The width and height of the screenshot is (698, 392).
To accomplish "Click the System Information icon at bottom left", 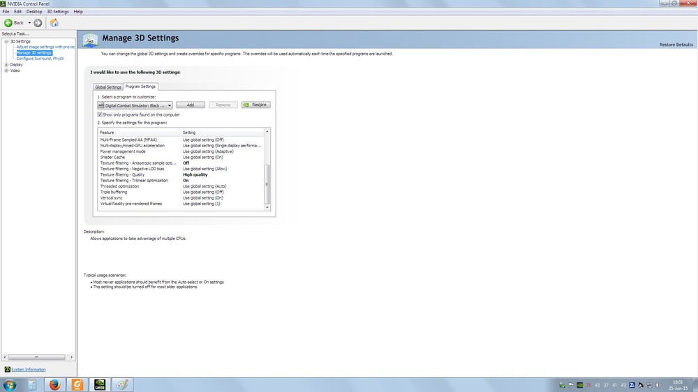I will coord(7,369).
